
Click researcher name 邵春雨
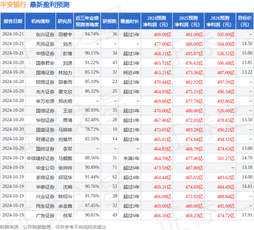coord(65,82)
